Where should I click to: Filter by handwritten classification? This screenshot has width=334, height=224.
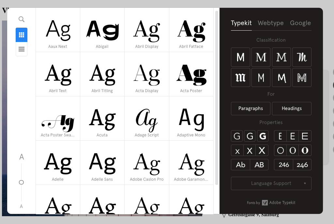(x=281, y=77)
